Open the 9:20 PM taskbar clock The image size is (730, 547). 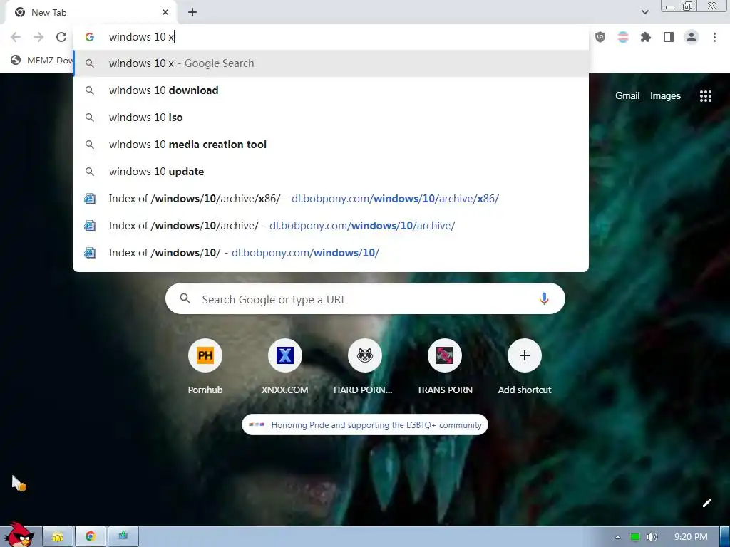coord(690,537)
